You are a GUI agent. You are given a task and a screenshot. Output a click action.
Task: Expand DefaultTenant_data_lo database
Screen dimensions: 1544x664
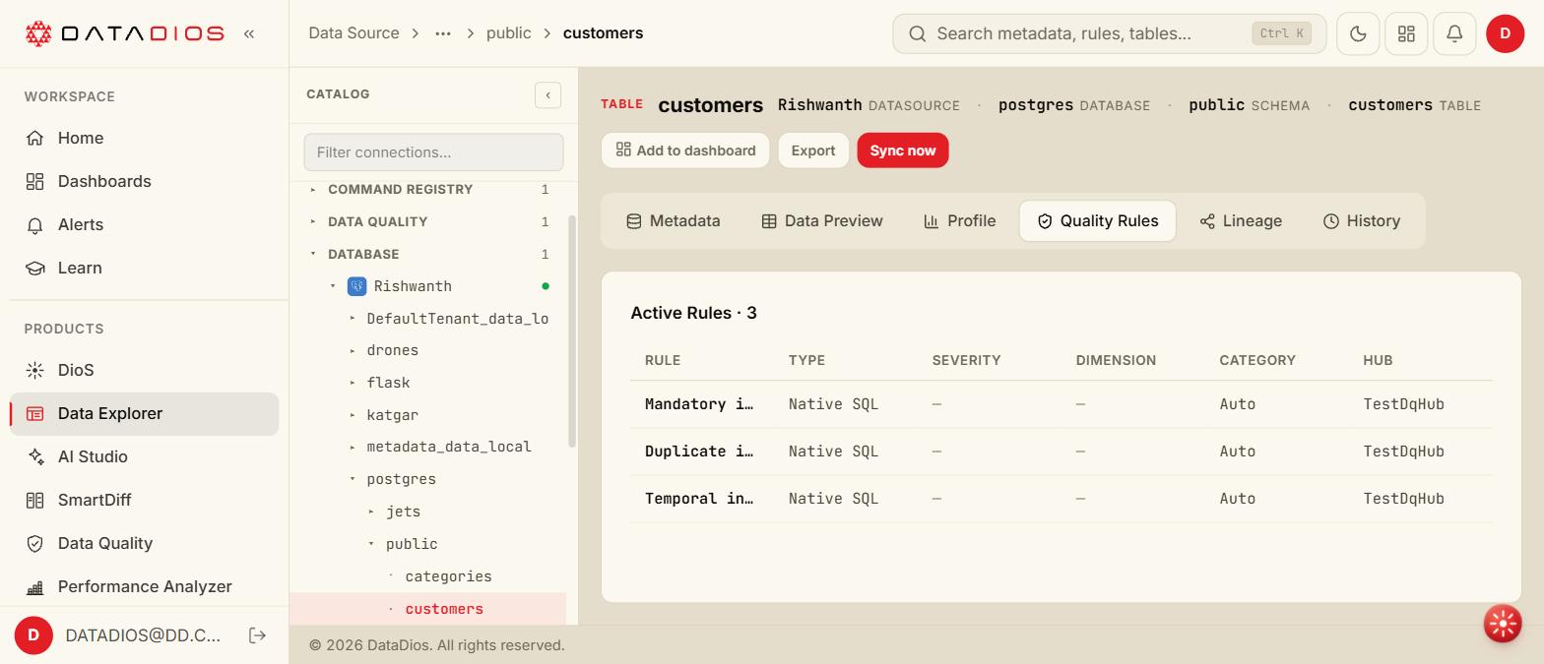(353, 319)
